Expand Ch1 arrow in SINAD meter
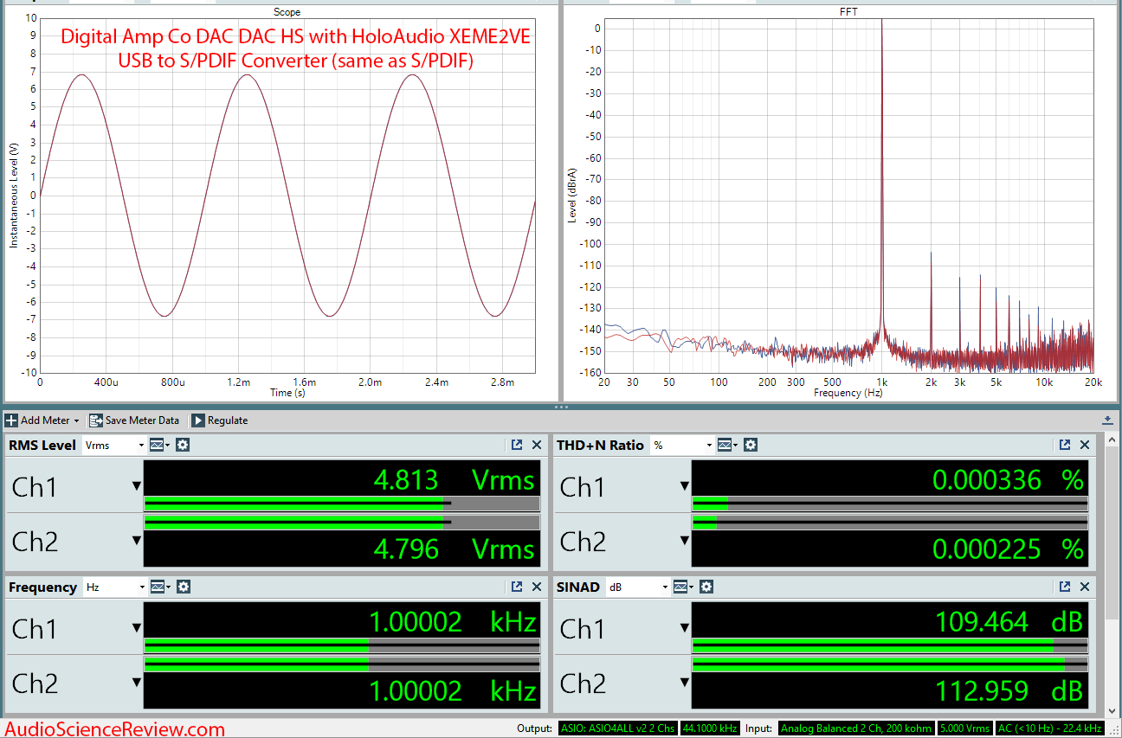Screen dimensions: 1122x738 (x=684, y=628)
